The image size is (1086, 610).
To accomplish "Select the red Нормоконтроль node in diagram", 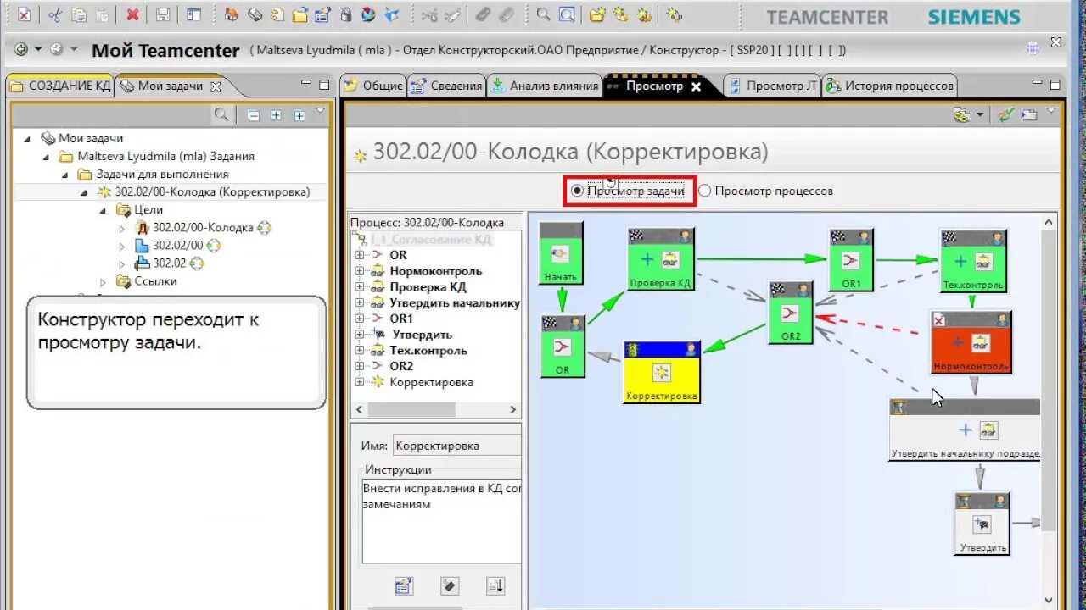I will coord(971,343).
